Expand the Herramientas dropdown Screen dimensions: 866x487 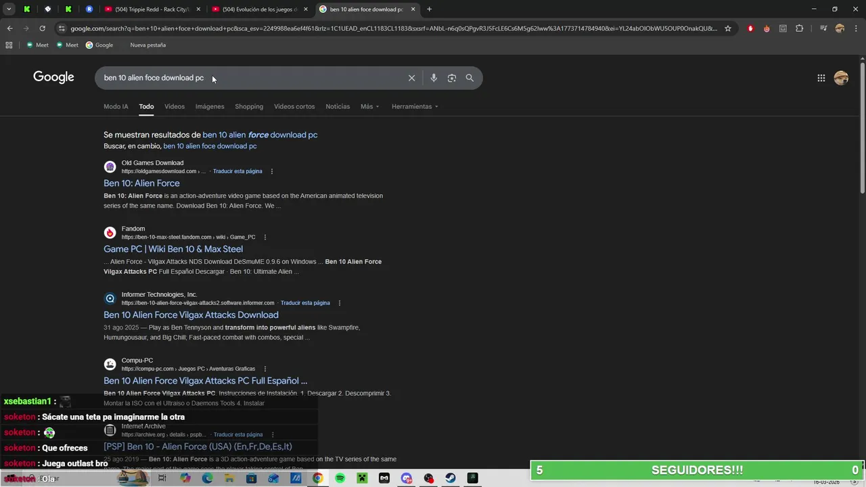coord(415,106)
